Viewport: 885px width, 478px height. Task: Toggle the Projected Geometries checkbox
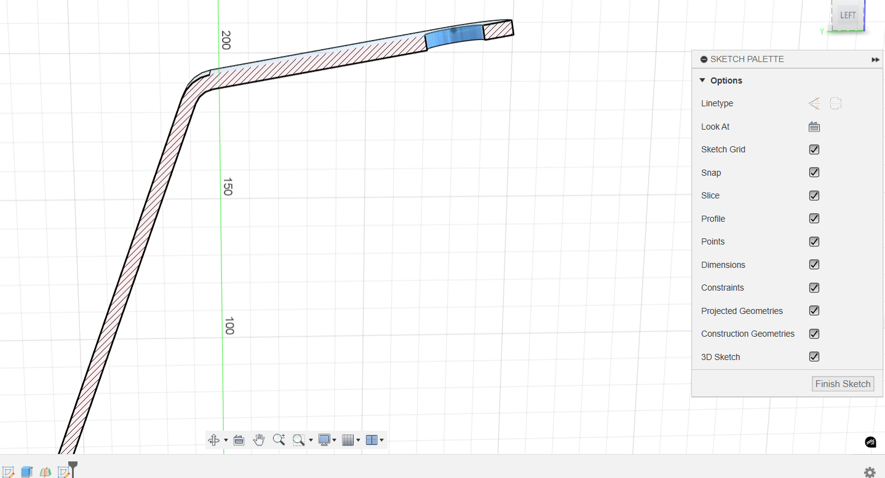814,311
